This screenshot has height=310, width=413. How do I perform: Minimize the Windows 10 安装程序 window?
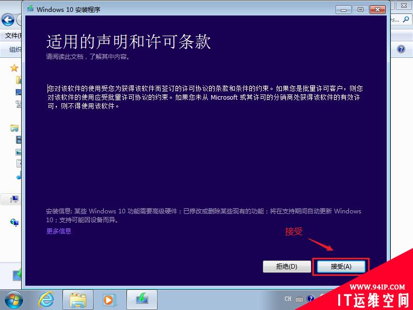tap(343, 10)
